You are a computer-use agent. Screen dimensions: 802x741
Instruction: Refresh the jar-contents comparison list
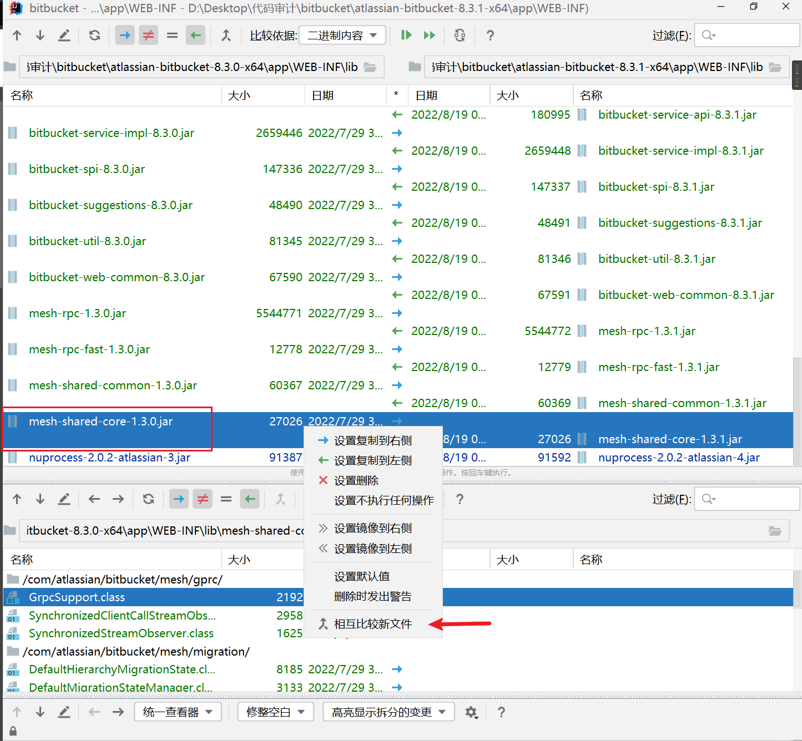tap(148, 499)
